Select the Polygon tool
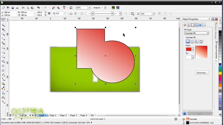 click(x=3, y=57)
